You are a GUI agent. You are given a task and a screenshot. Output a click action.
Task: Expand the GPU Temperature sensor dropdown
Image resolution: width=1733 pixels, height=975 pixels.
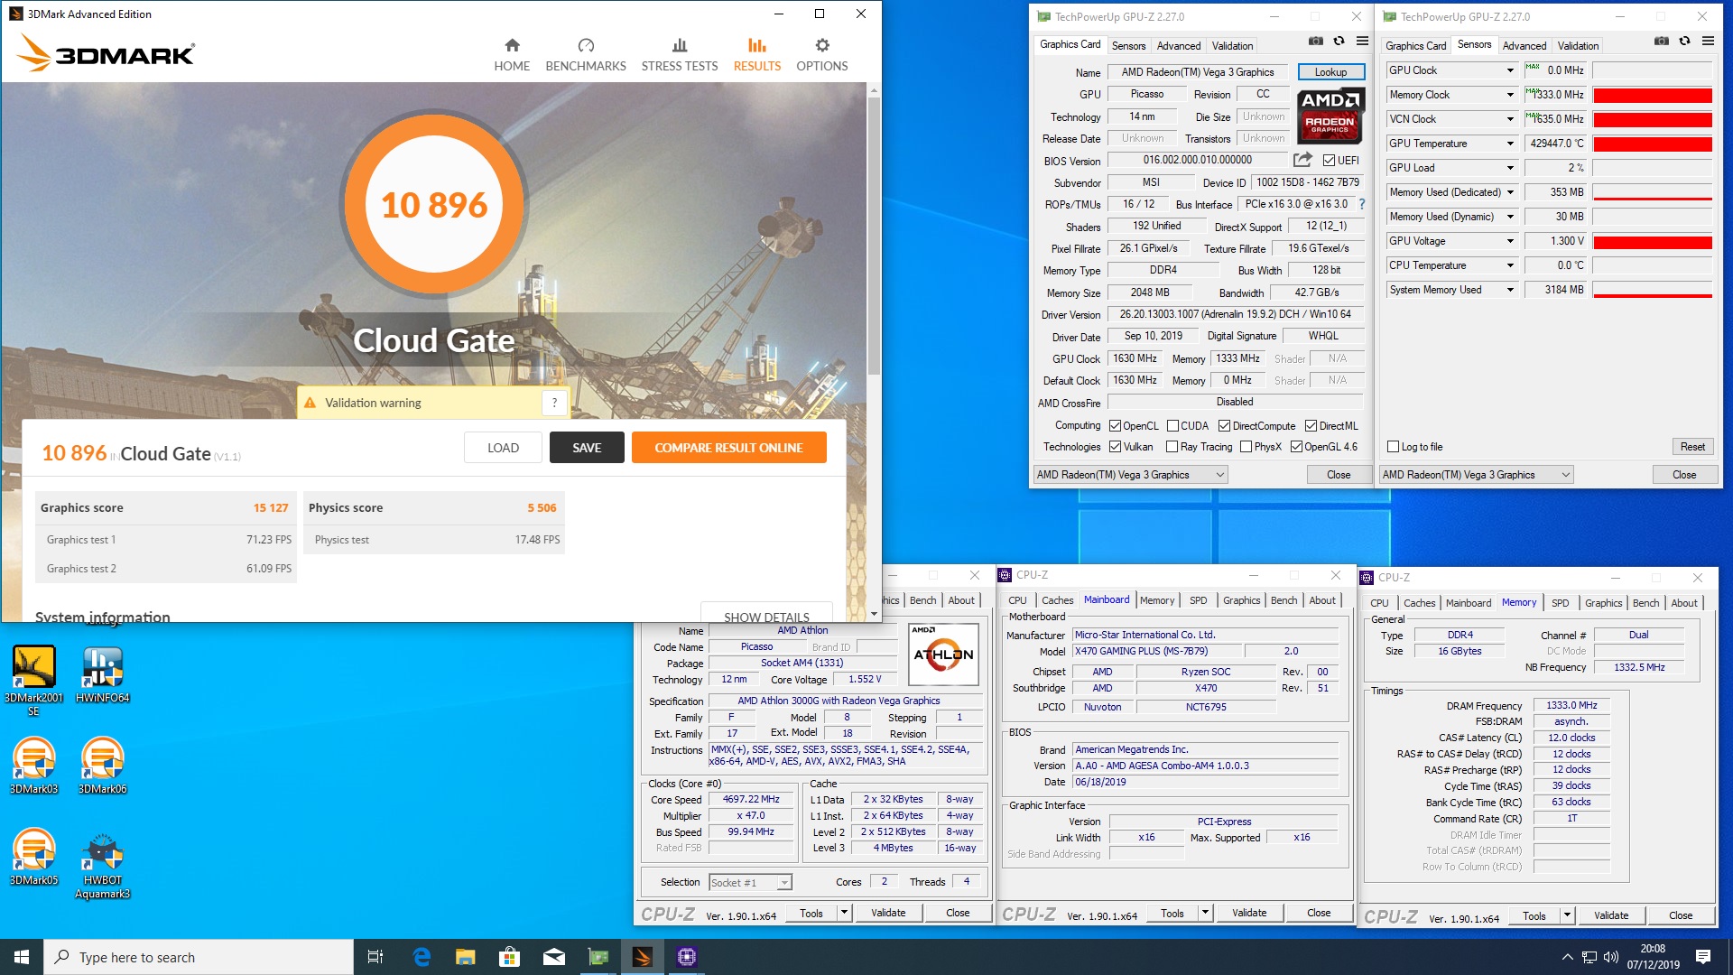pyautogui.click(x=1510, y=144)
